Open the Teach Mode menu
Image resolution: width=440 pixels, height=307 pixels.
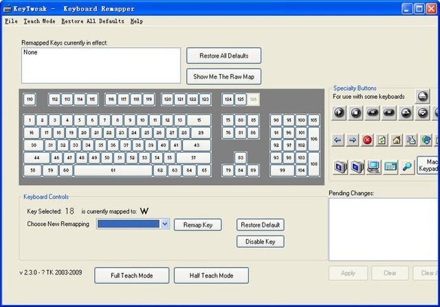pos(39,21)
